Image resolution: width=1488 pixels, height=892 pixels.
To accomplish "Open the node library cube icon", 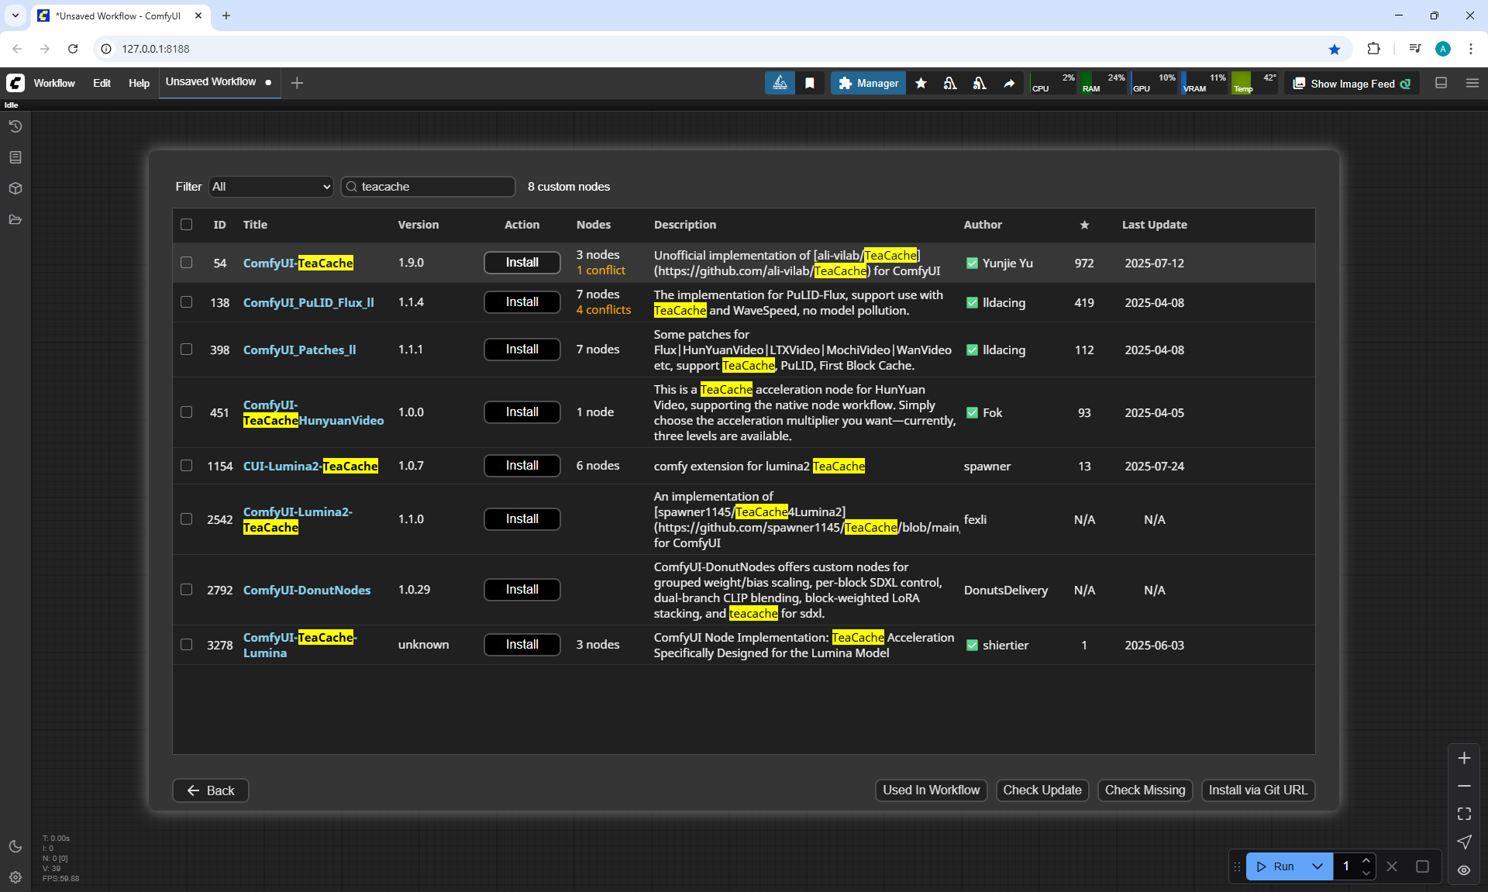I will [x=15, y=188].
